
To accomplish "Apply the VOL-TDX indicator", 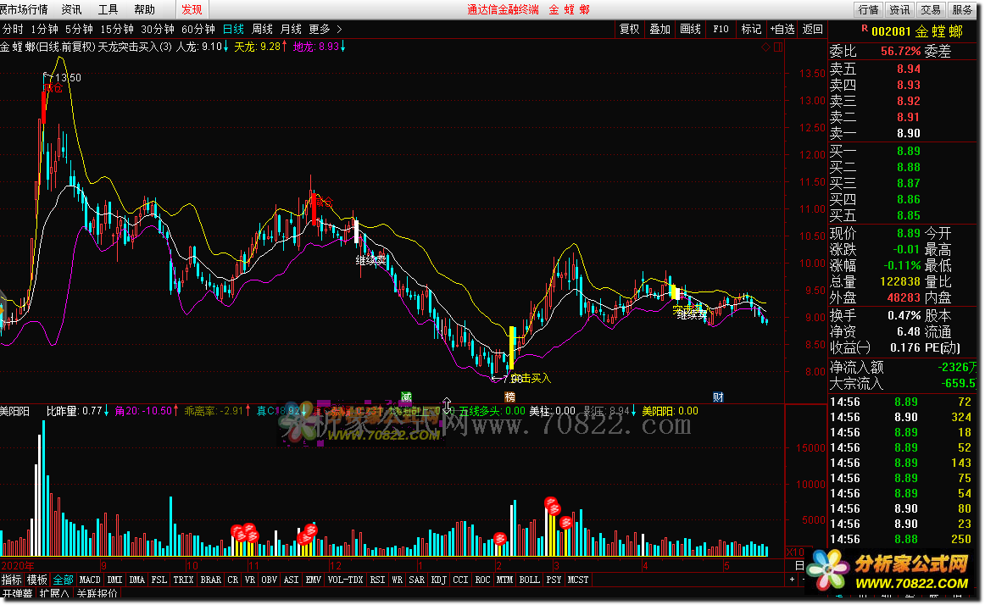I will pyautogui.click(x=346, y=580).
